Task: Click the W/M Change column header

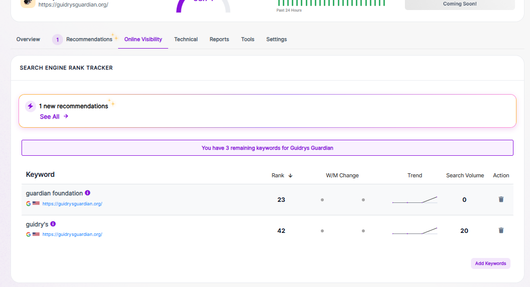Action: (342, 175)
